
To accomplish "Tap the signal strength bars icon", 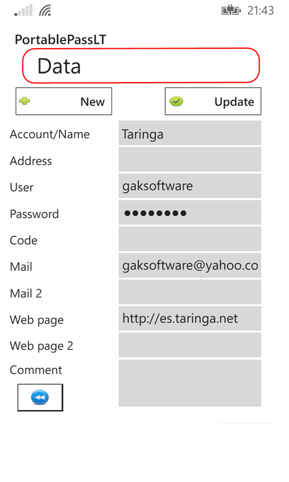I will (23, 11).
